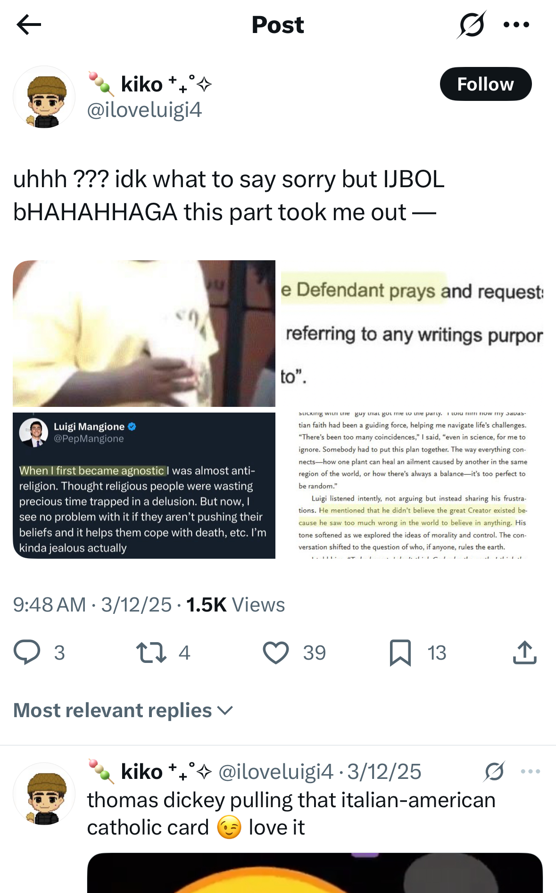Go back using the arrow icon
Screen dimensions: 556x893
click(29, 25)
